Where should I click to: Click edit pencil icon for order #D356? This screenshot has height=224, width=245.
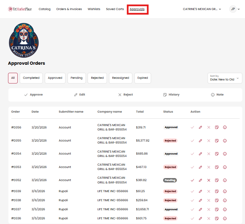point(200,127)
